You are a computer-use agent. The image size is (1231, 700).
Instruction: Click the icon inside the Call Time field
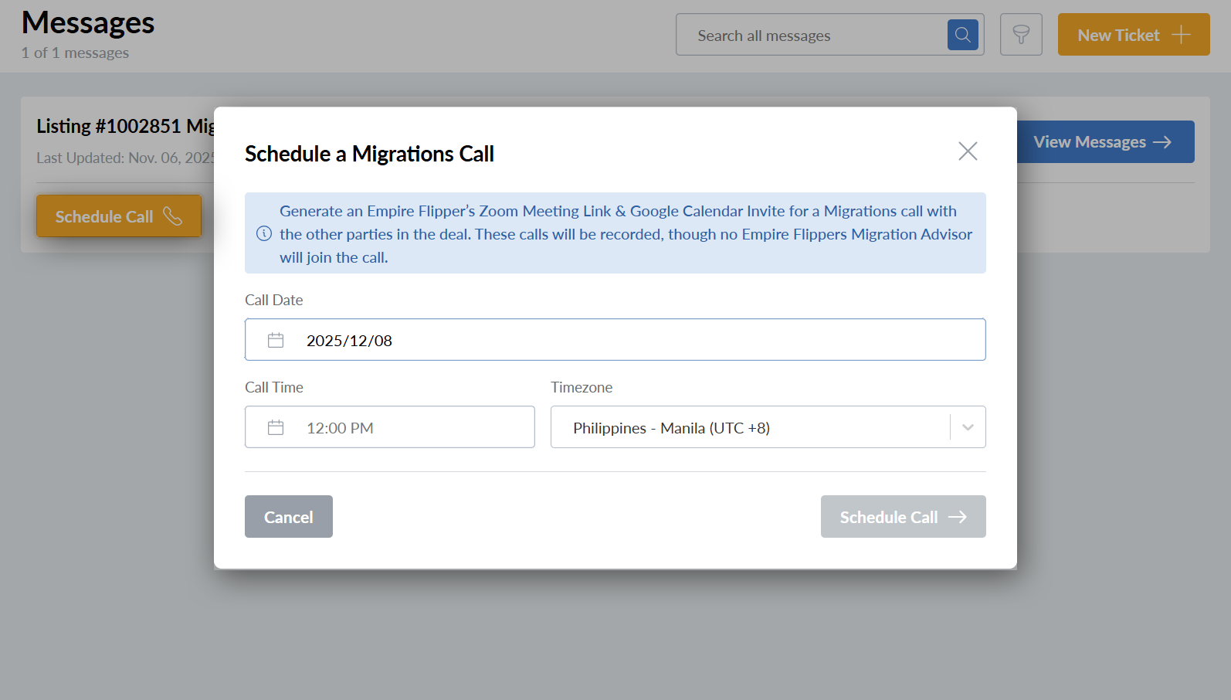tap(276, 427)
